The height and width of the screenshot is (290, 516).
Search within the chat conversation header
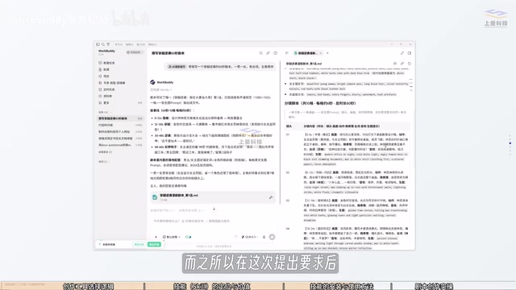pyautogui.click(x=261, y=53)
